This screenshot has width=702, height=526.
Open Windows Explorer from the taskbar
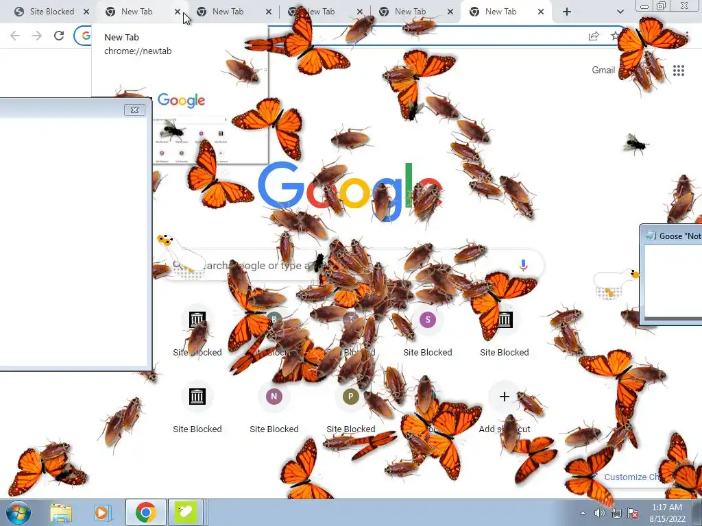[61, 512]
